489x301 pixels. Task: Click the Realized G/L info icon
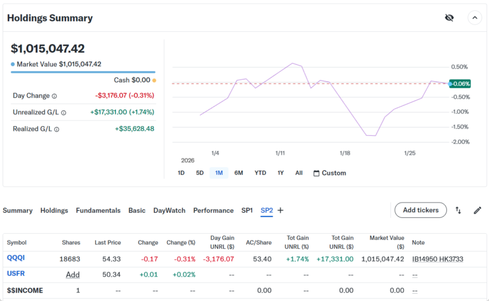pyautogui.click(x=55, y=129)
